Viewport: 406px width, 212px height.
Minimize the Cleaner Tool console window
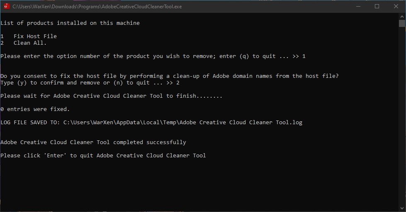(x=358, y=6)
